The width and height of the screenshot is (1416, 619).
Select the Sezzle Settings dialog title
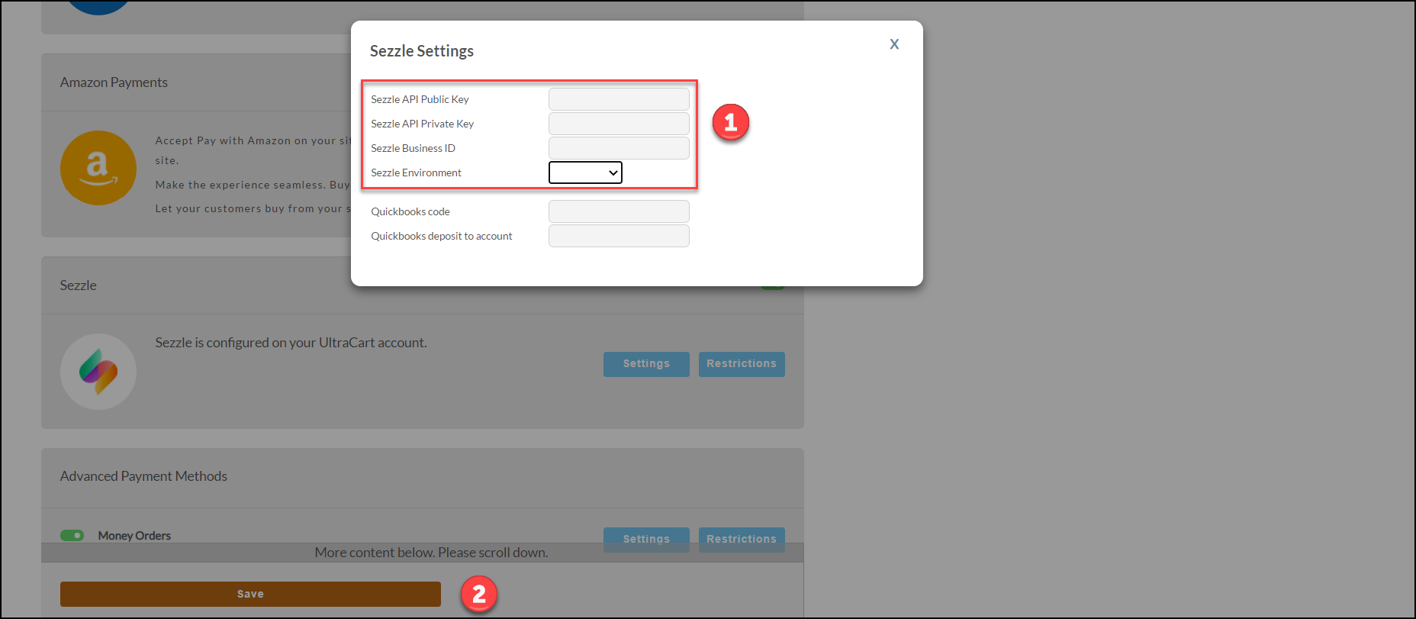click(422, 51)
